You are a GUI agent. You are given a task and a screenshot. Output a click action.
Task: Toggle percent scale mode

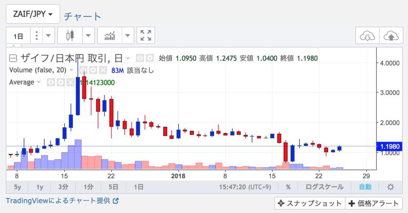point(288,187)
